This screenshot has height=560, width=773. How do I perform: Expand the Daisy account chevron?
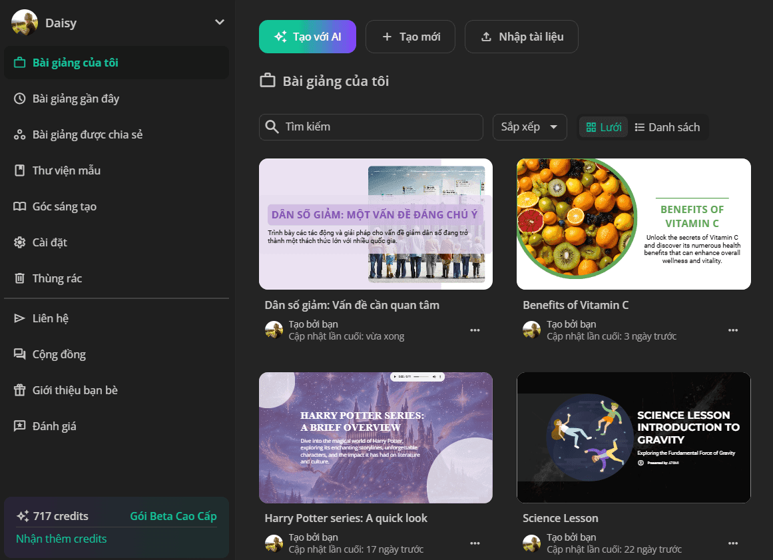(220, 22)
